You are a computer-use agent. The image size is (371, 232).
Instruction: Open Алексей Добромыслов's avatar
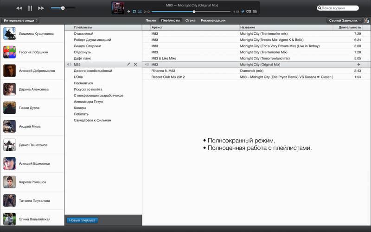pos(9,71)
